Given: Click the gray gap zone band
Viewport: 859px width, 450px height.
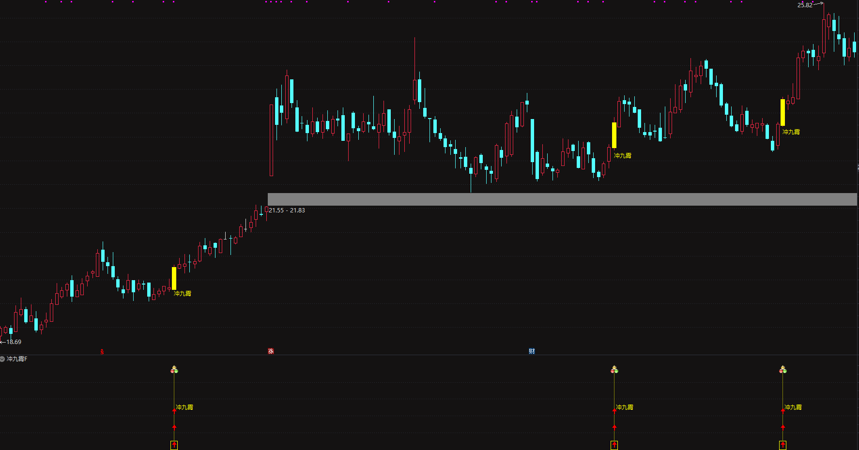Looking at the screenshot, I should click(562, 199).
